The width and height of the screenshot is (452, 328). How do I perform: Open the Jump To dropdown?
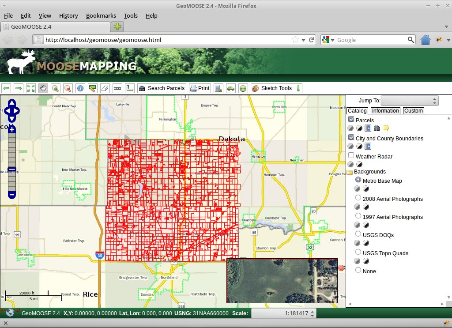410,101
